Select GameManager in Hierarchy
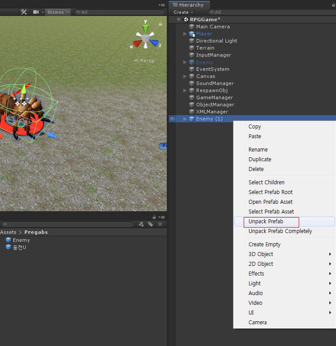The width and height of the screenshot is (336, 346). click(214, 97)
